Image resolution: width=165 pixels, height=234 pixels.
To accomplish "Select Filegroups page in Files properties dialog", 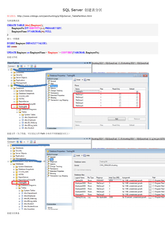I will coord(53,162).
